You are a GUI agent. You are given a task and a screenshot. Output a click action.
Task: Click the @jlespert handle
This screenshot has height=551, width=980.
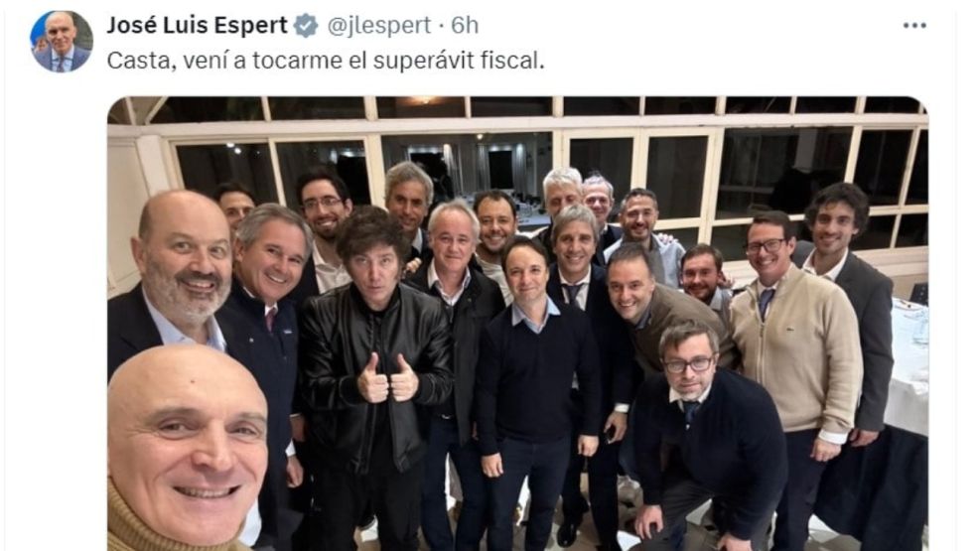(x=379, y=25)
